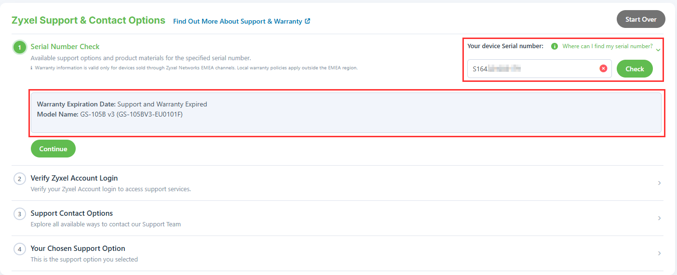The height and width of the screenshot is (275, 677).
Task: Open the Support Contact Options step
Action: 72,213
